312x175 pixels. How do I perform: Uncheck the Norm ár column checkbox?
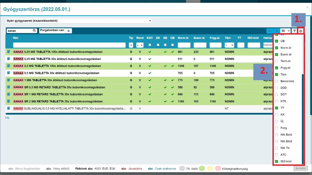(x=277, y=48)
